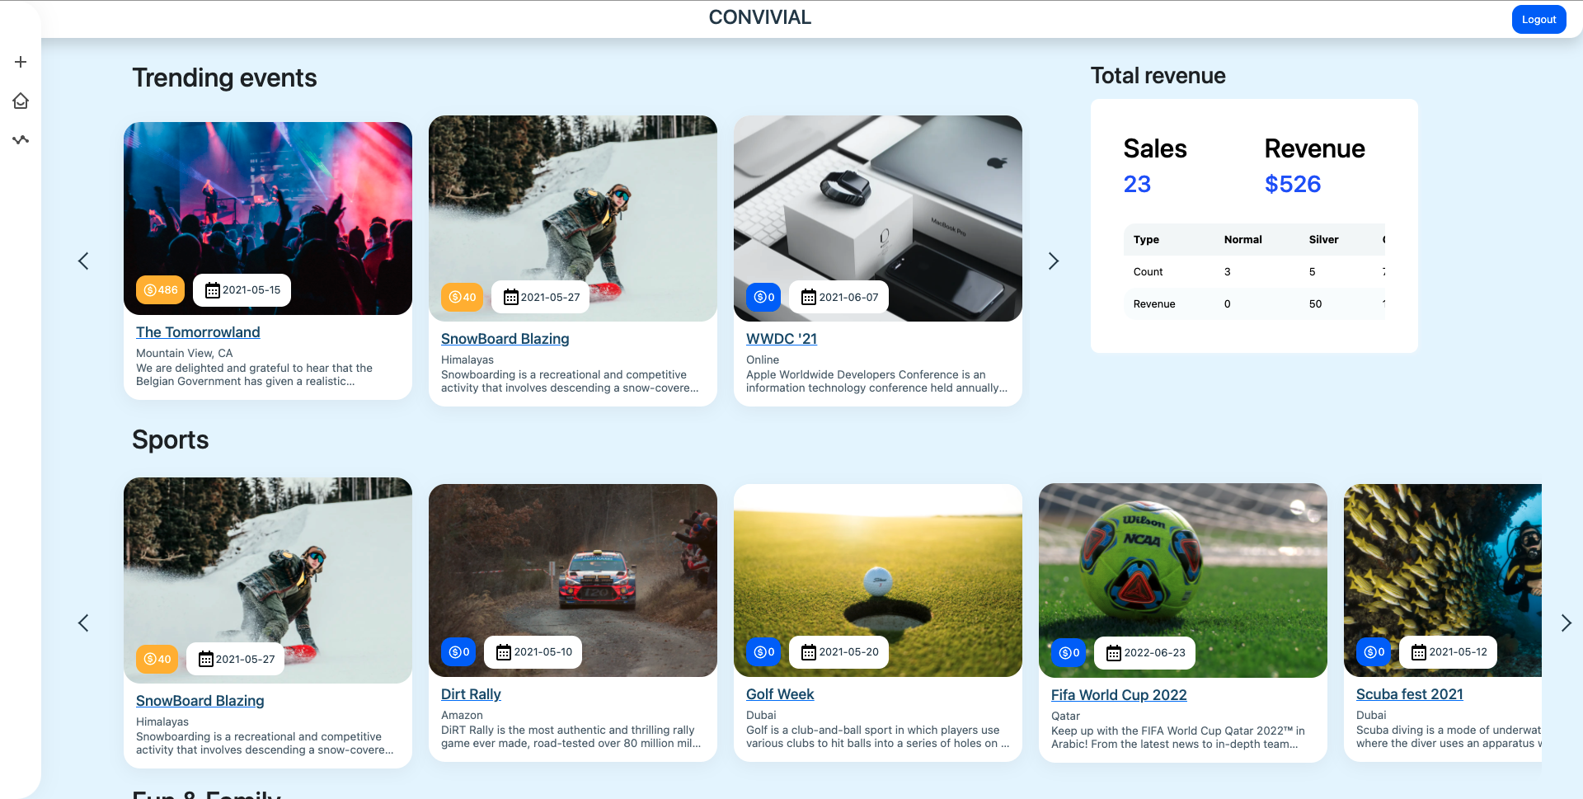Click the Mountain View, CA location text
Image resolution: width=1583 pixels, height=799 pixels.
coord(185,353)
